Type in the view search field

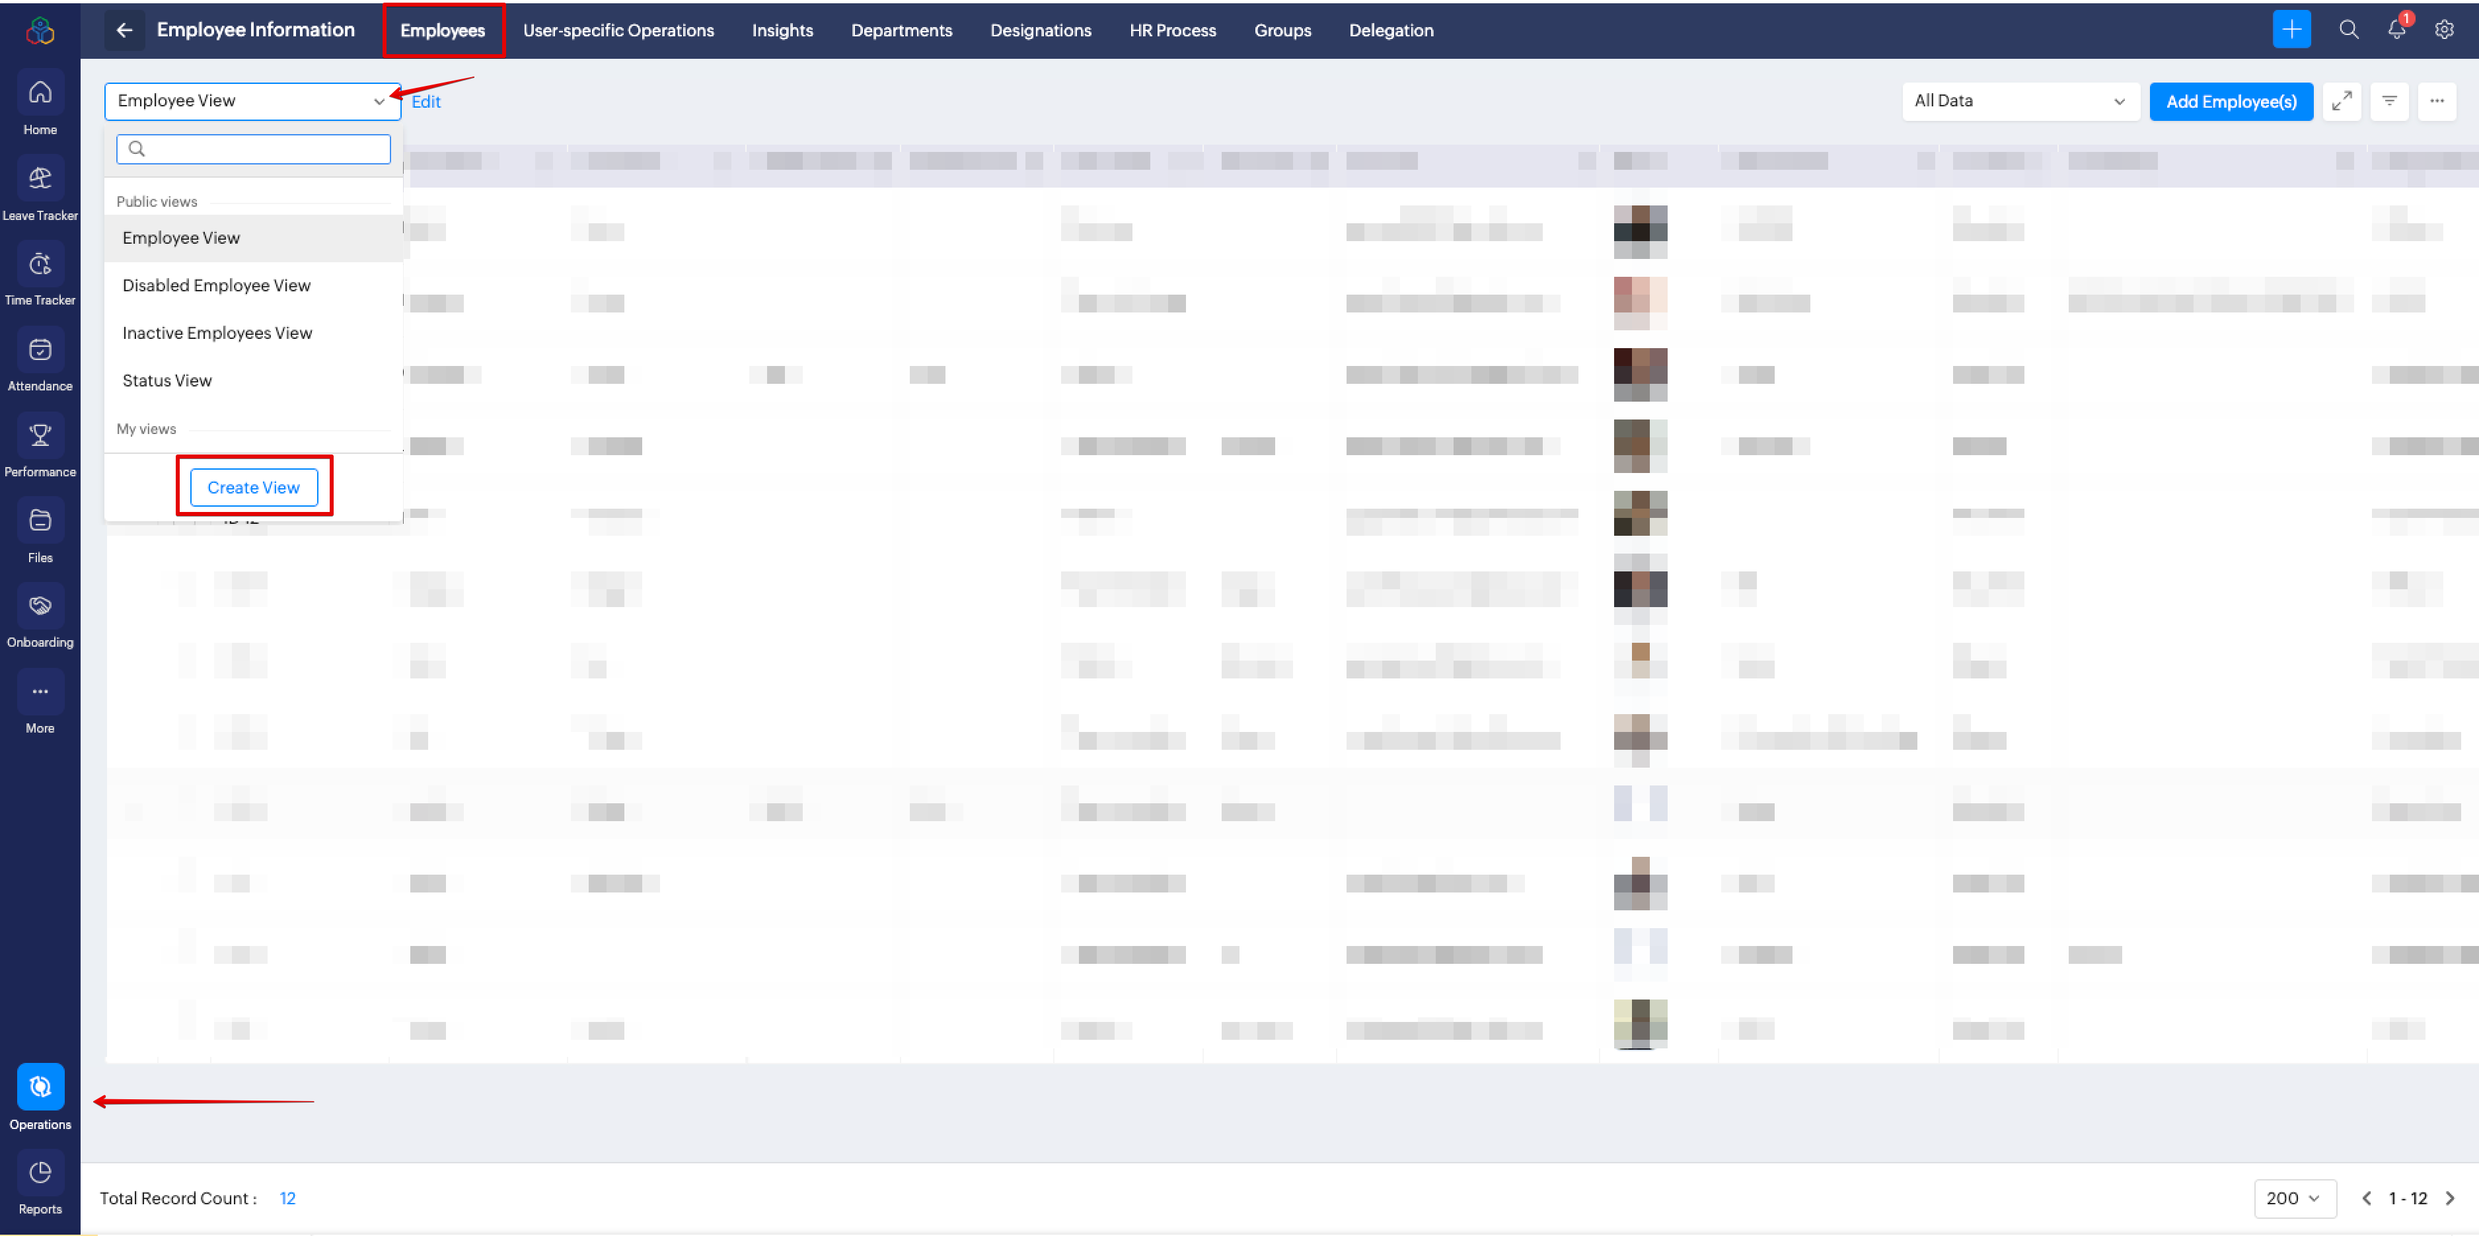point(253,149)
